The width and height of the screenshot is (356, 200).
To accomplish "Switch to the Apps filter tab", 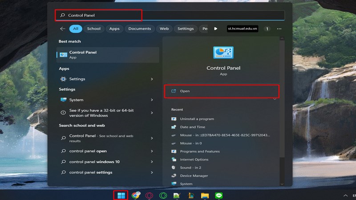I will point(114,29).
